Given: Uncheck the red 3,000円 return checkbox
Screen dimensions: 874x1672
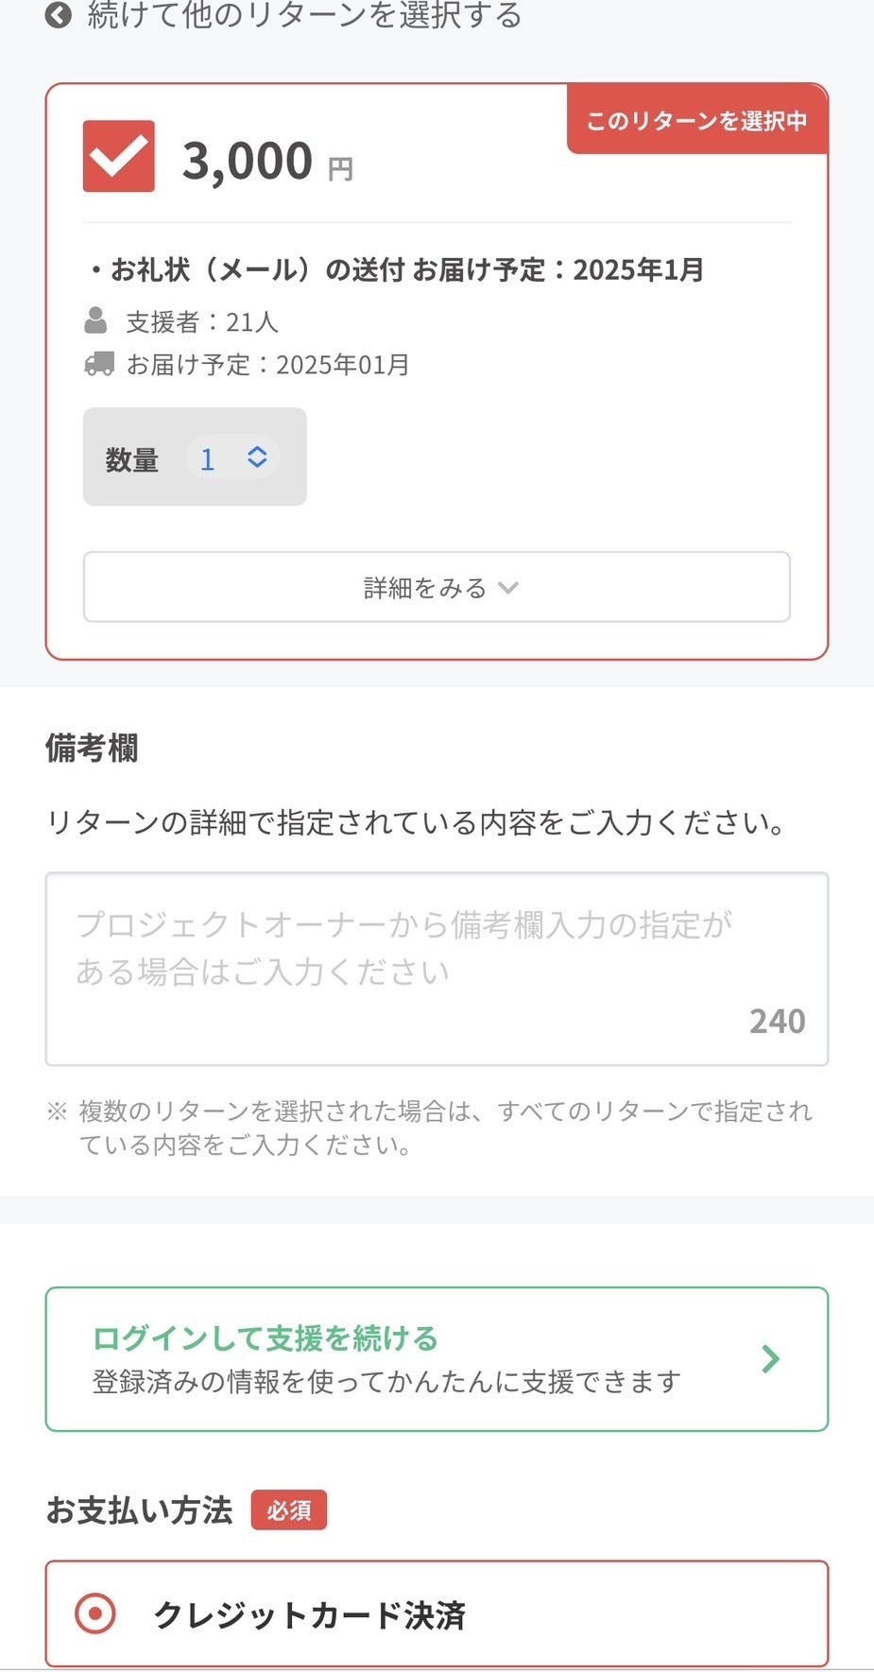Looking at the screenshot, I should tap(119, 157).
